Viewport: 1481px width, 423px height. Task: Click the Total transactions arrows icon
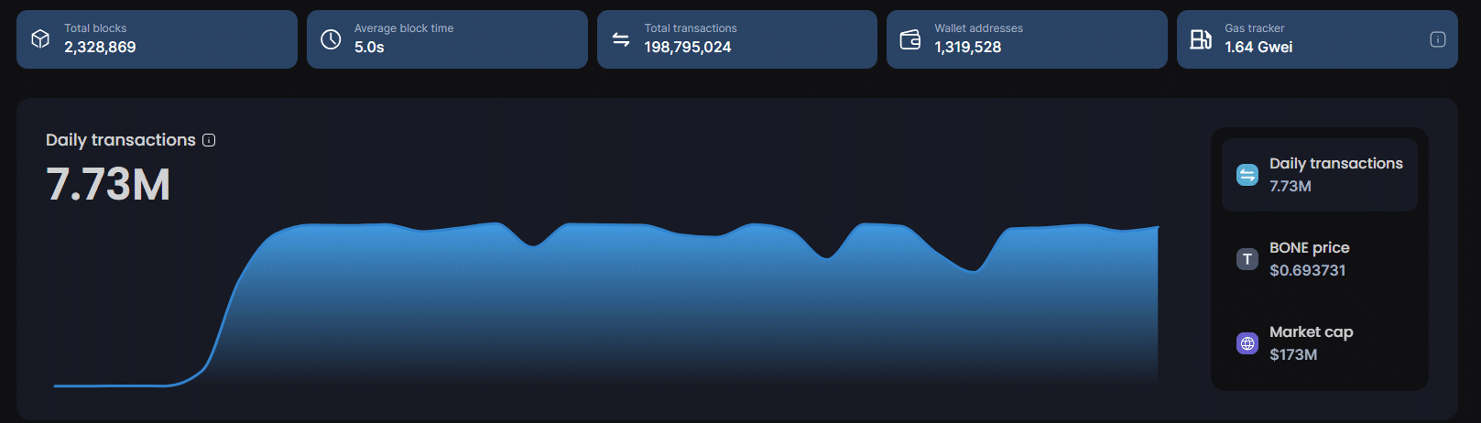pyautogui.click(x=621, y=38)
